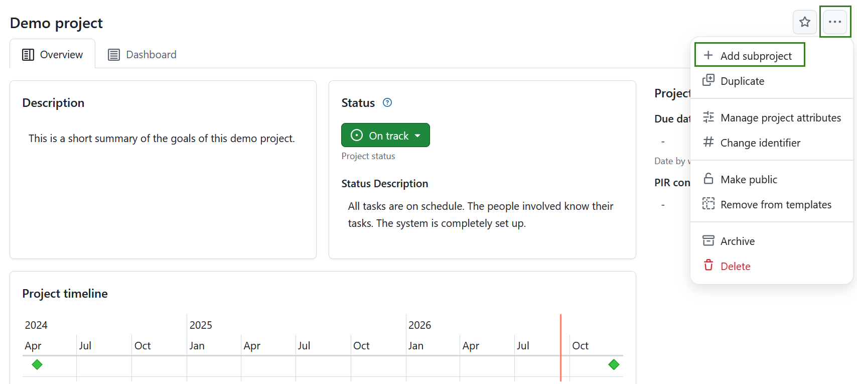The width and height of the screenshot is (857, 384).
Task: Select Make public menu entry
Action: point(772,179)
